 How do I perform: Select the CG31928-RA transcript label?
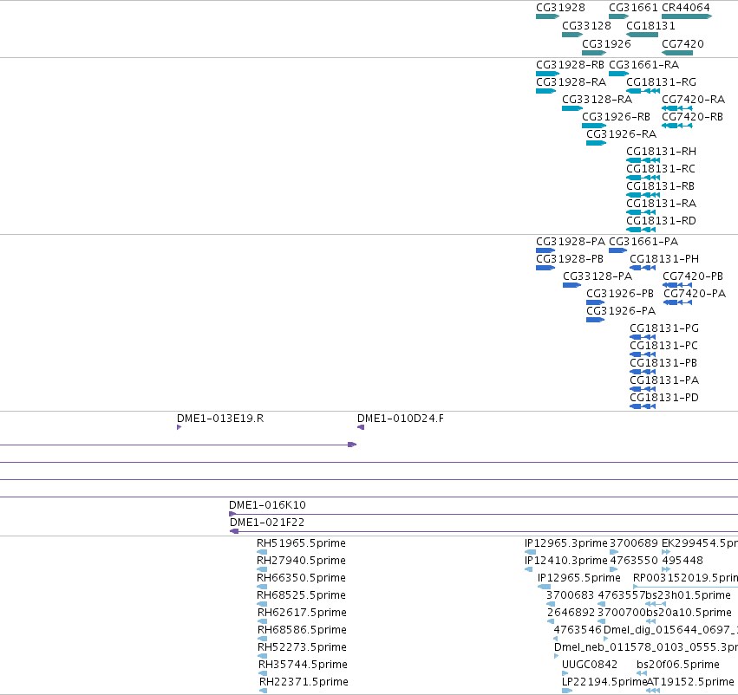(x=571, y=81)
